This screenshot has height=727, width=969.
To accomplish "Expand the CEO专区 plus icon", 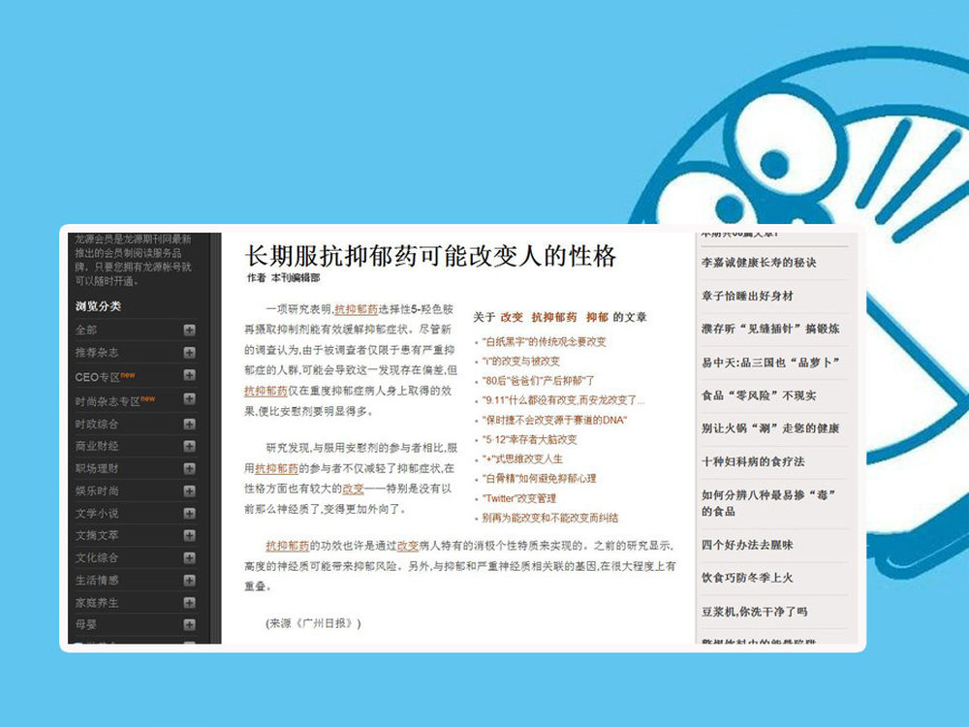I will tap(190, 375).
